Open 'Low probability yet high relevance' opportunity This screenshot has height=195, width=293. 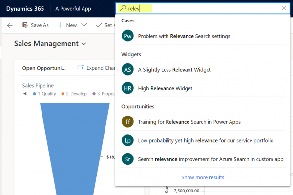pyautogui.click(x=203, y=140)
